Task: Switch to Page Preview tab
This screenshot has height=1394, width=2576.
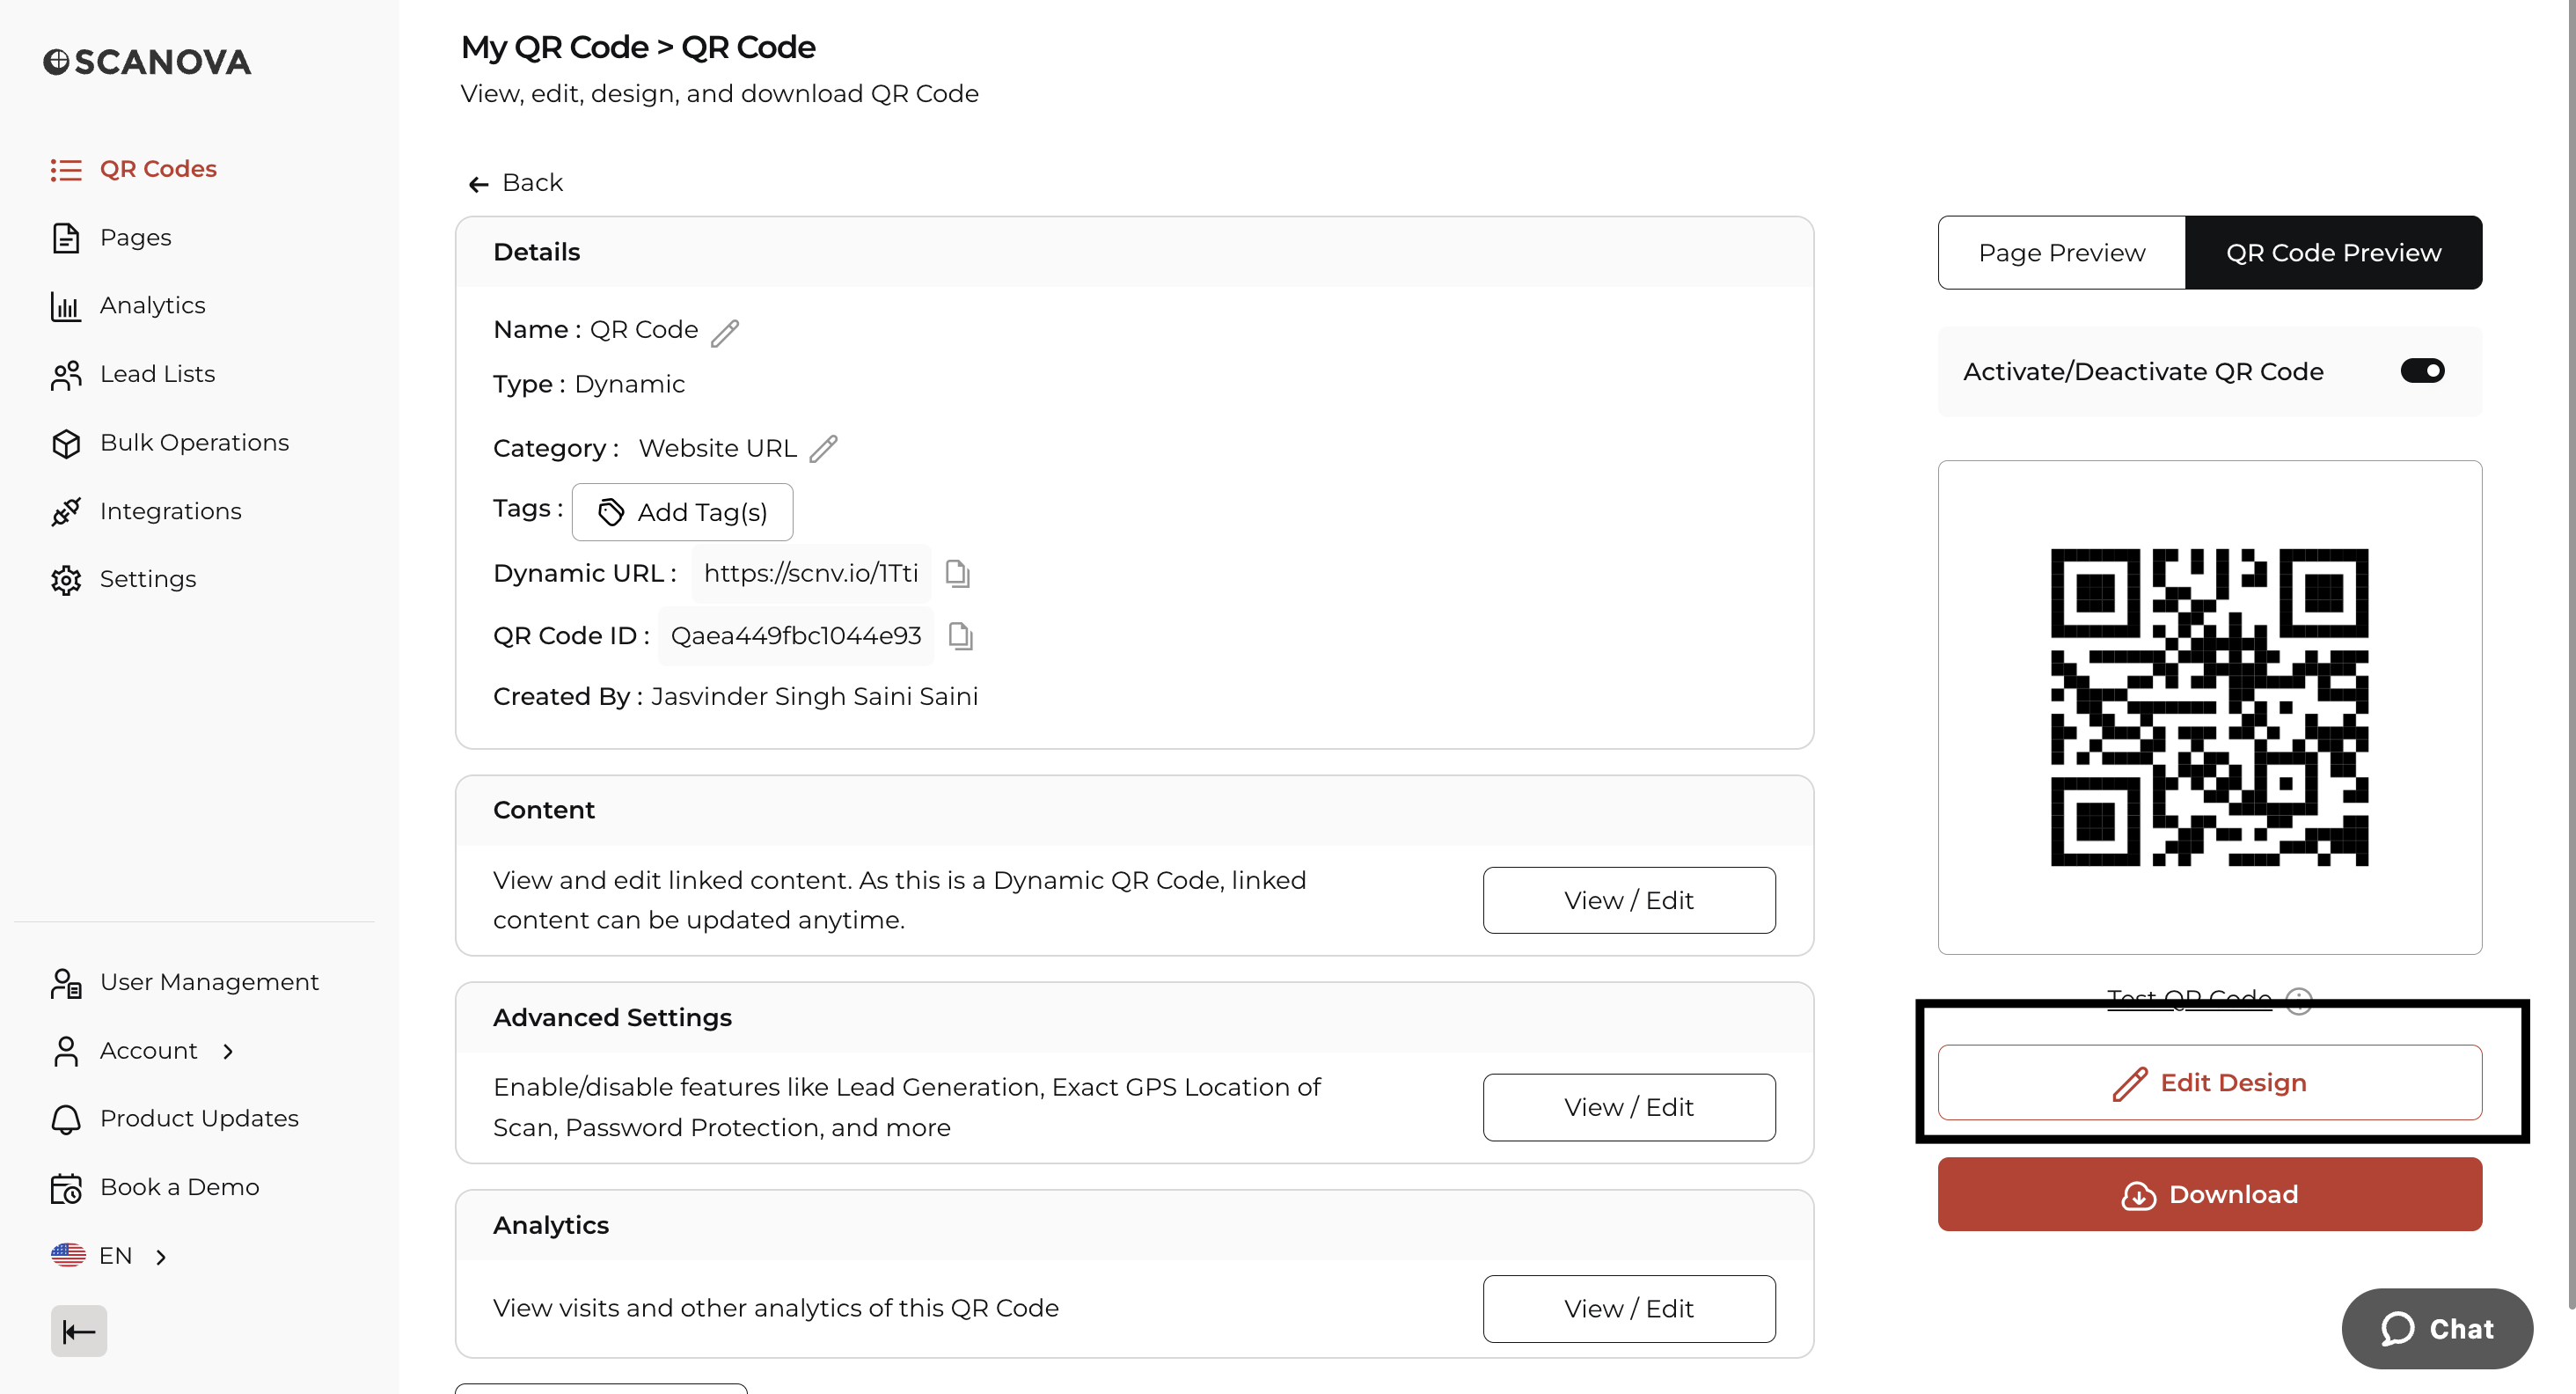Action: click(2061, 253)
